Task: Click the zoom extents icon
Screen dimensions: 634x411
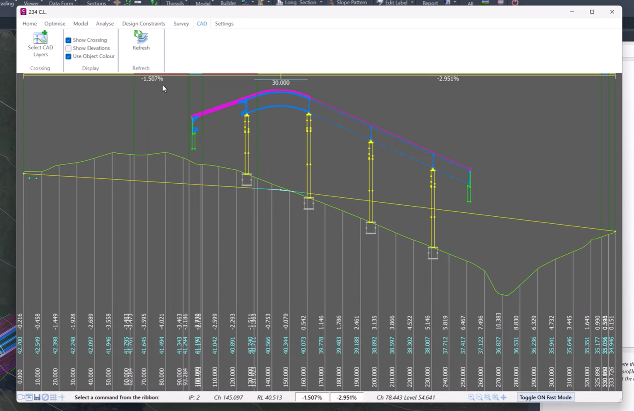Action: [496, 397]
